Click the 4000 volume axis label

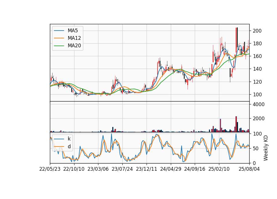(x=259, y=104)
